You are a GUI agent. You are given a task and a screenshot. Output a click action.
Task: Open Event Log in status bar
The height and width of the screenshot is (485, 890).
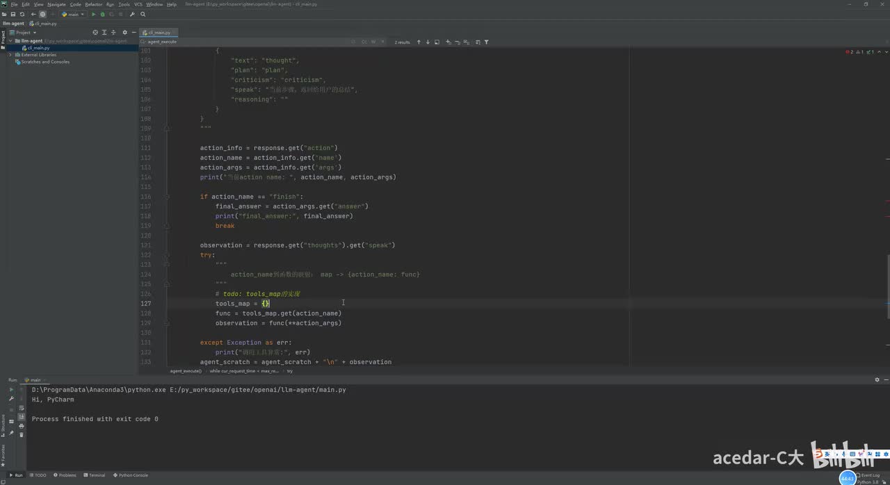pos(867,475)
